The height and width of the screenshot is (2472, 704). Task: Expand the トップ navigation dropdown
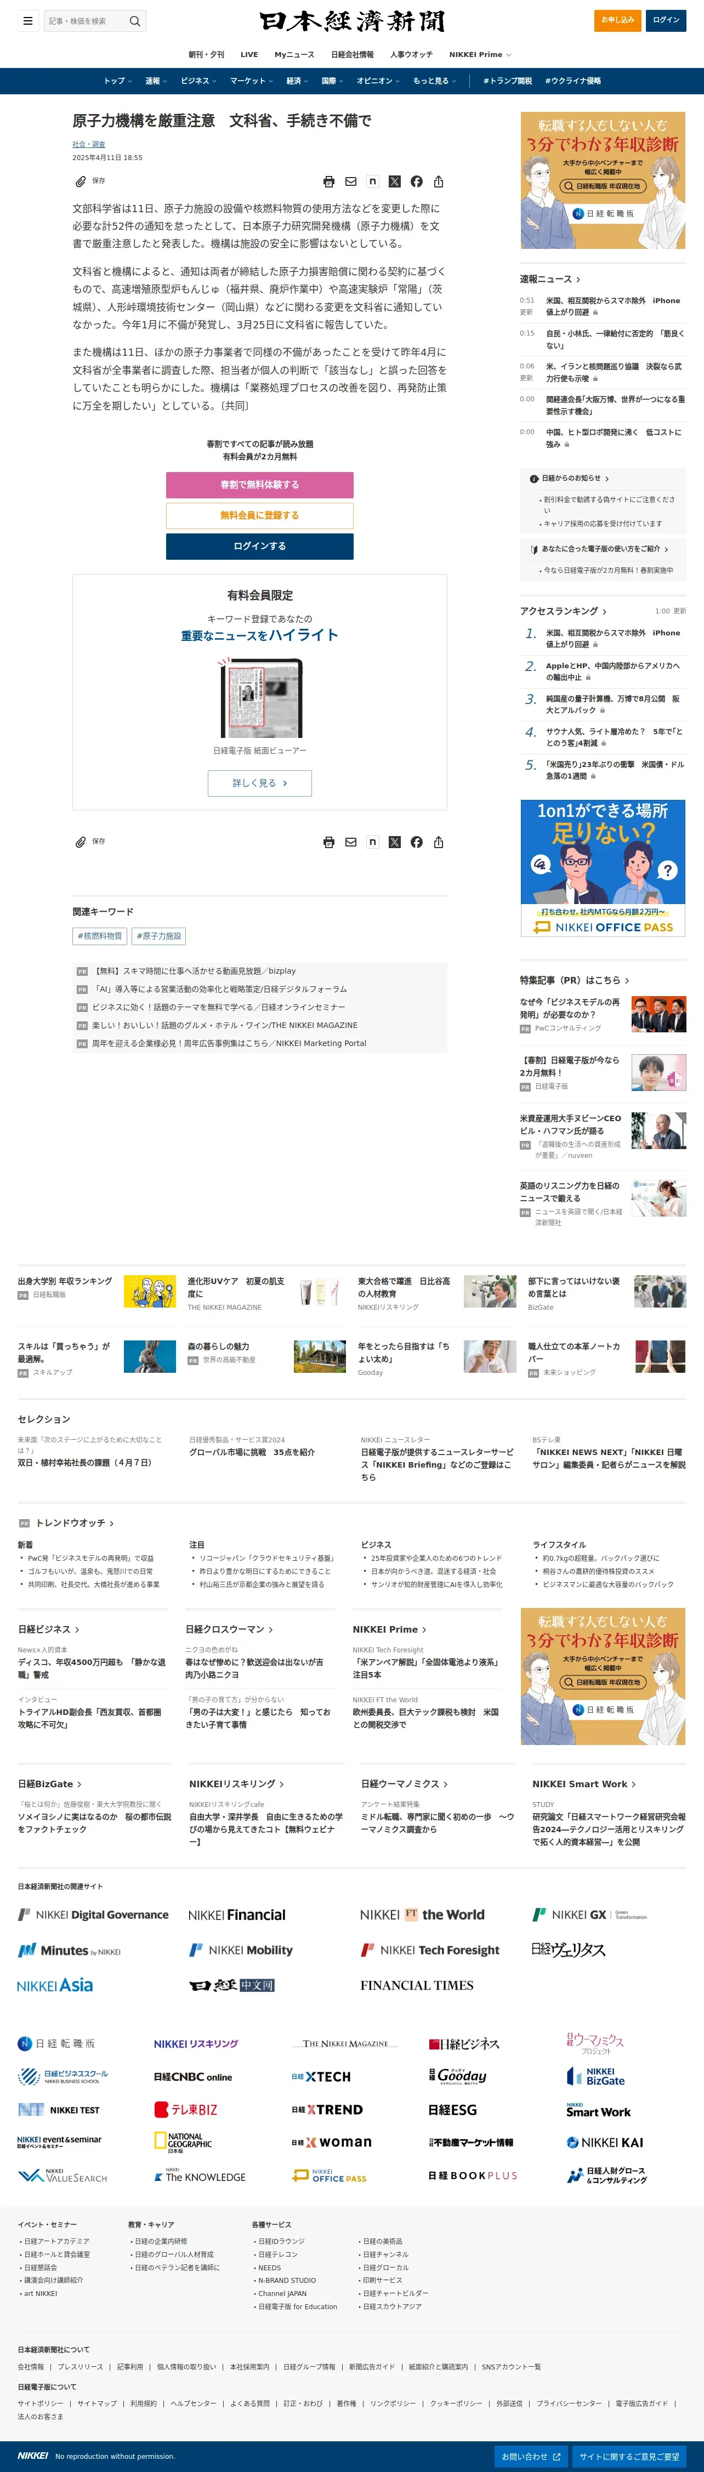118,81
